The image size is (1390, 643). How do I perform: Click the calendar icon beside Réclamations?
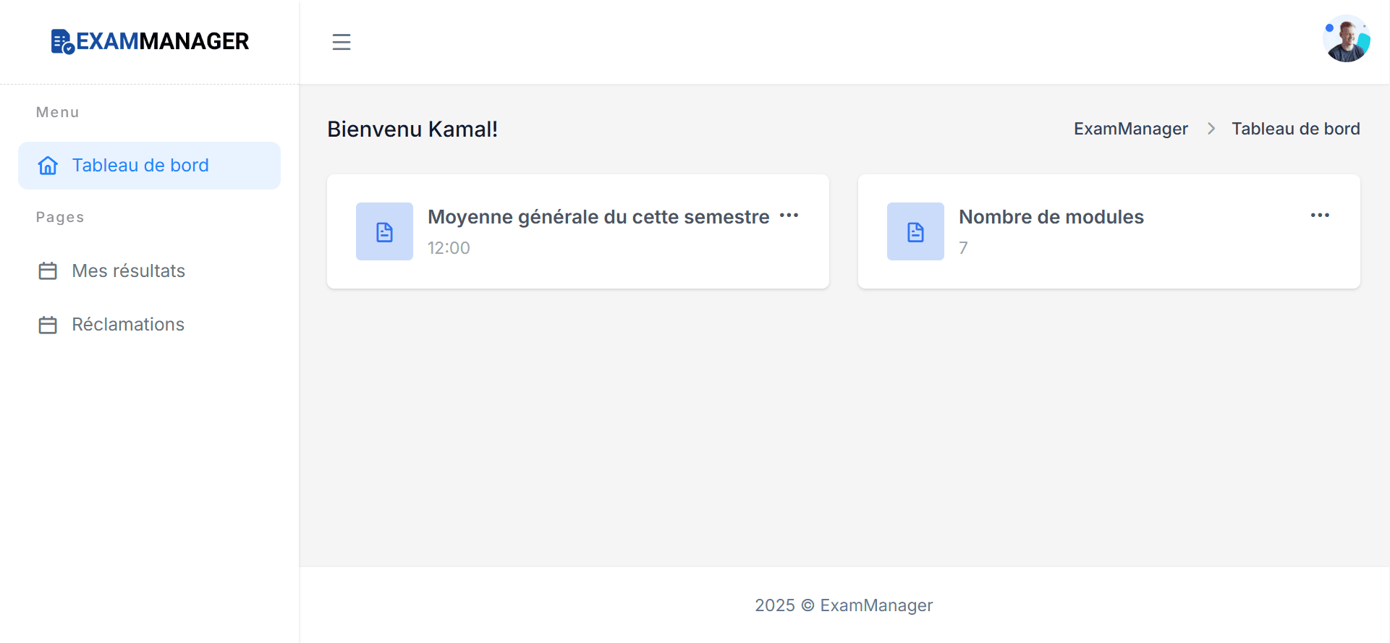pos(48,325)
